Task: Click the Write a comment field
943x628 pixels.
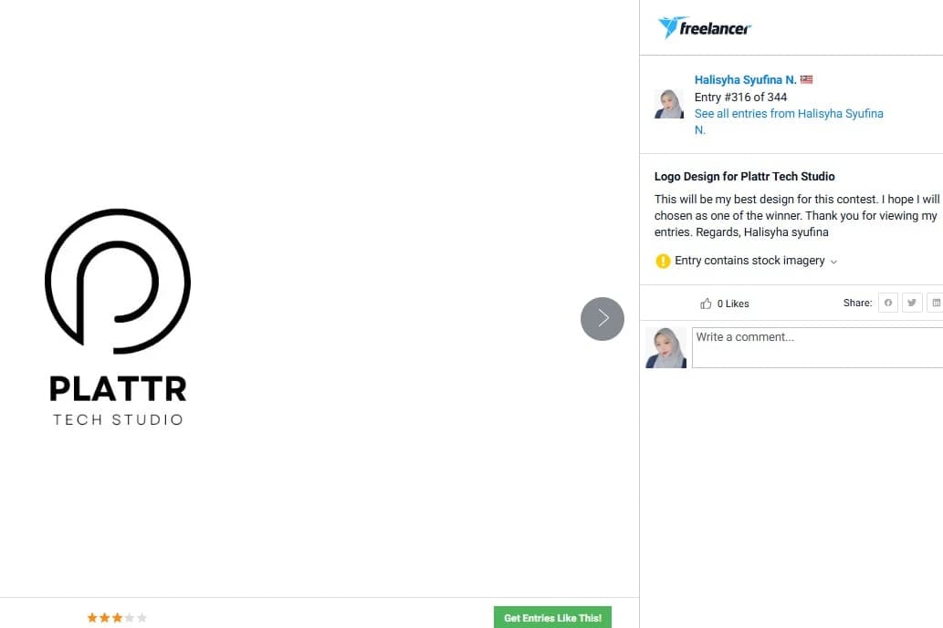Action: [x=817, y=347]
